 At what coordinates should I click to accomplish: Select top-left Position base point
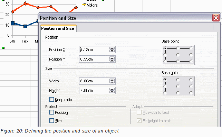(165, 48)
